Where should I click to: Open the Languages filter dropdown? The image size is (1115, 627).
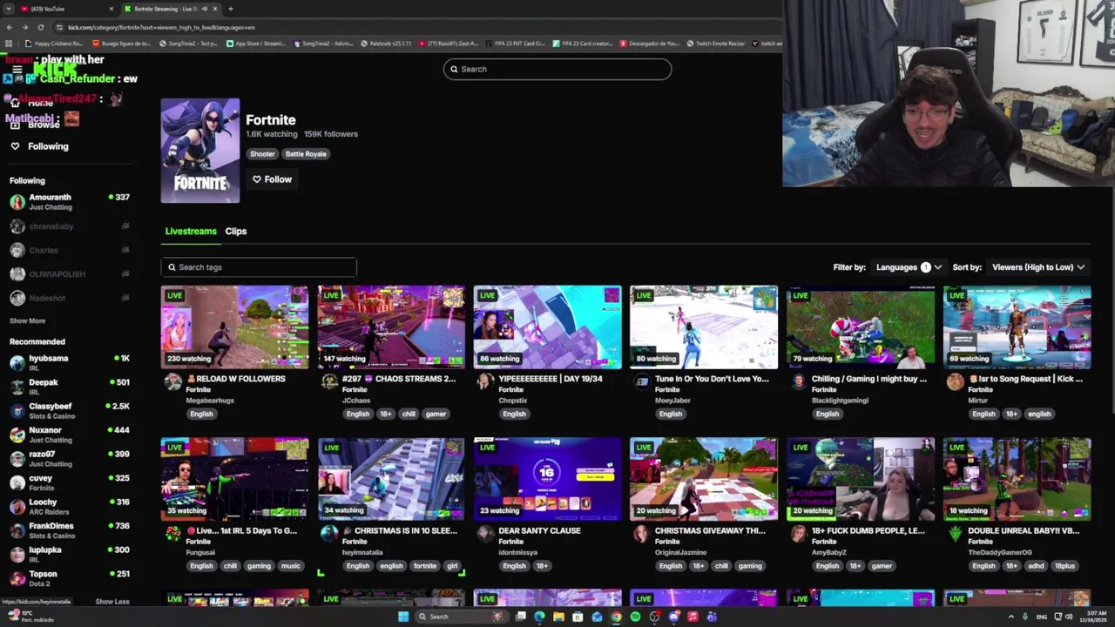pyautogui.click(x=909, y=267)
